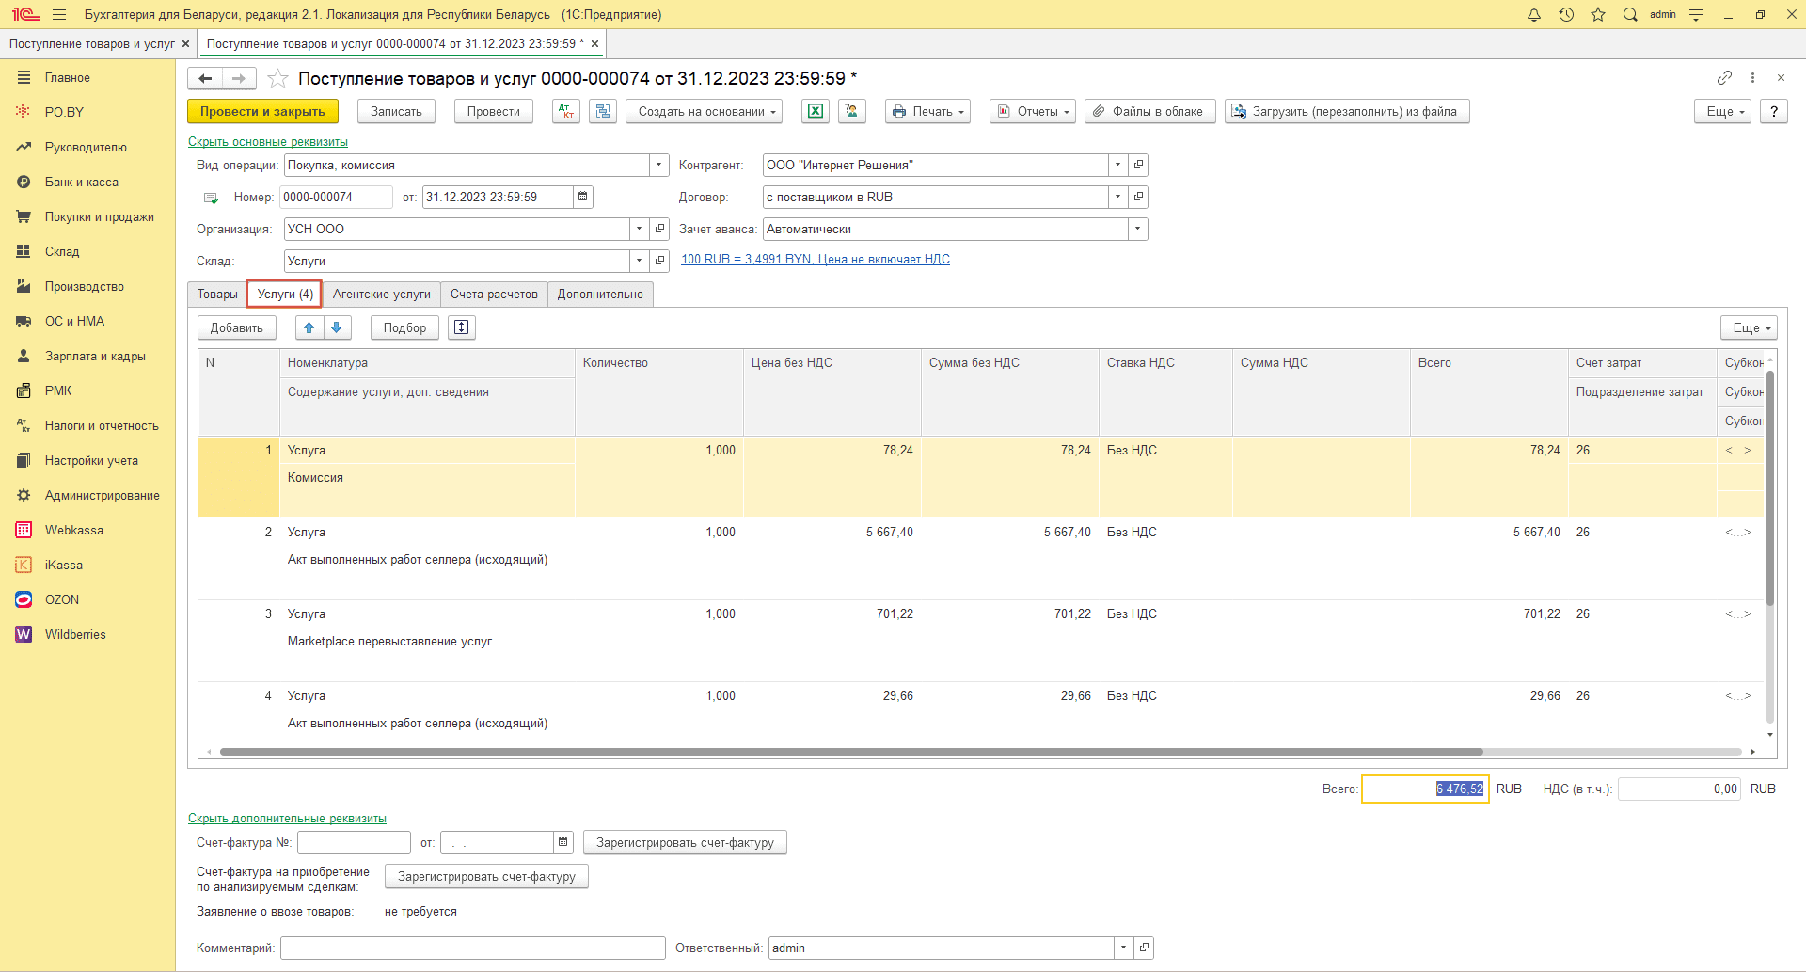Open global search magnifier icon
The image size is (1806, 972).
pos(1630,15)
